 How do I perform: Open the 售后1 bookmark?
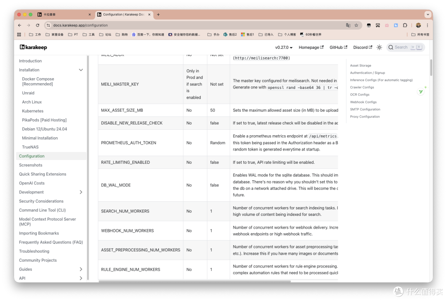click(248, 34)
